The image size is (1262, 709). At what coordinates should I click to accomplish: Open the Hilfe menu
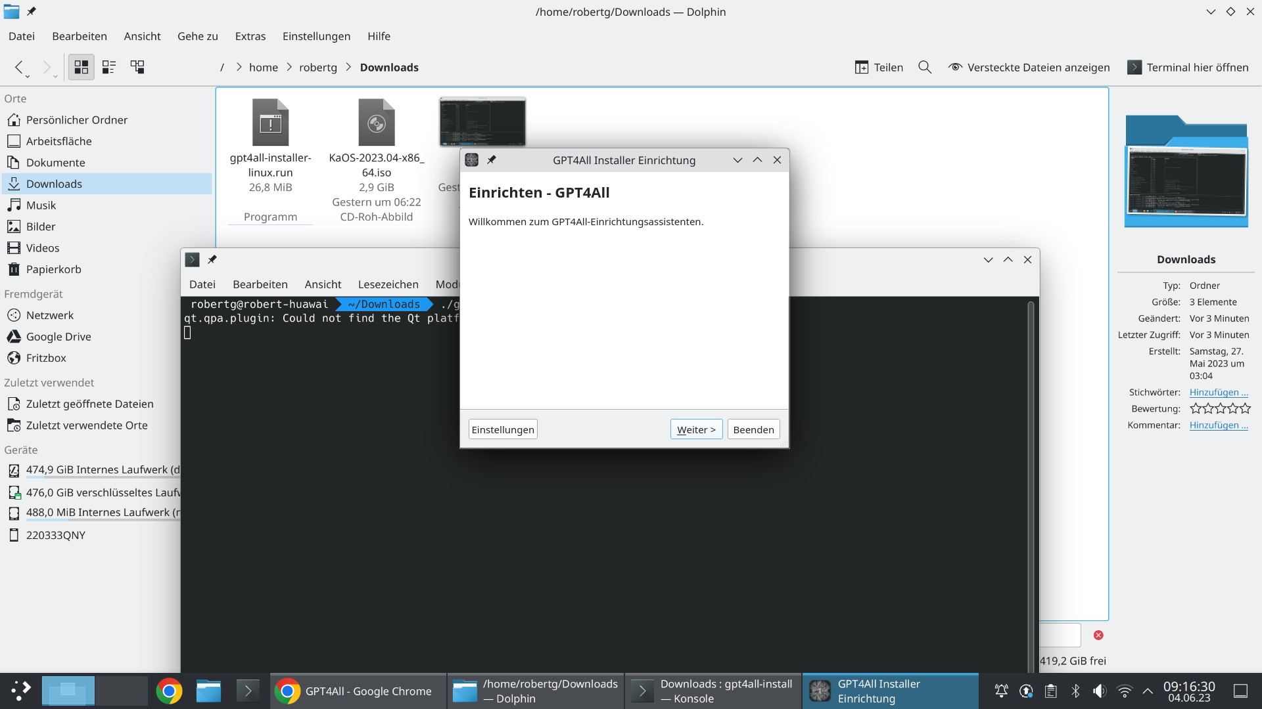coord(379,36)
